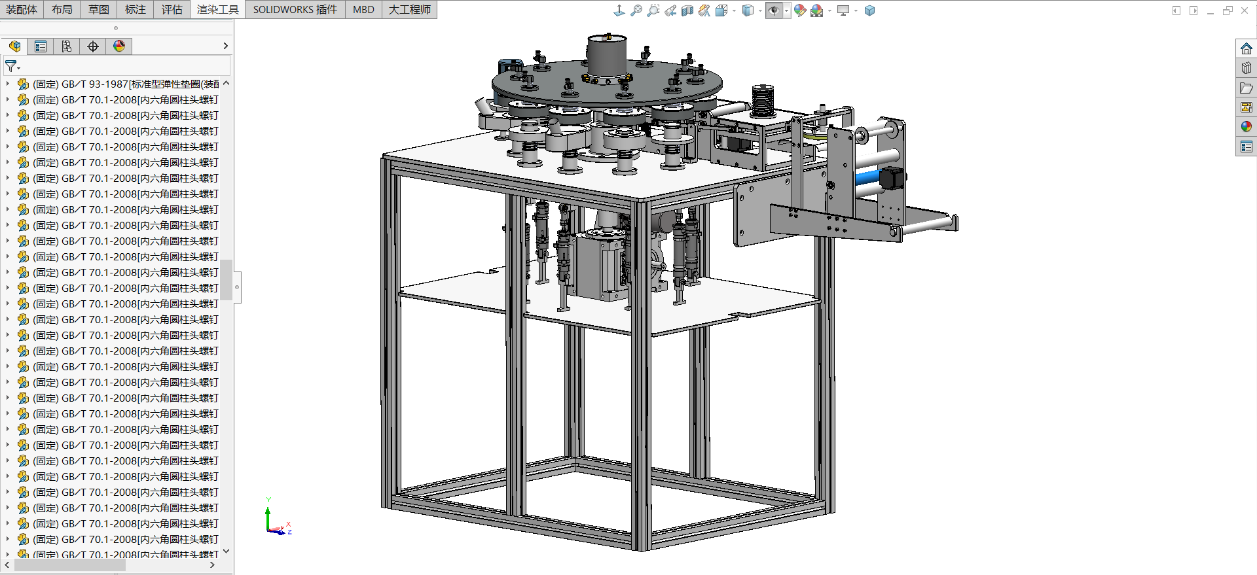The width and height of the screenshot is (1257, 575).
Task: Open Hide/Show Items dropdown arrow
Action: [x=786, y=10]
